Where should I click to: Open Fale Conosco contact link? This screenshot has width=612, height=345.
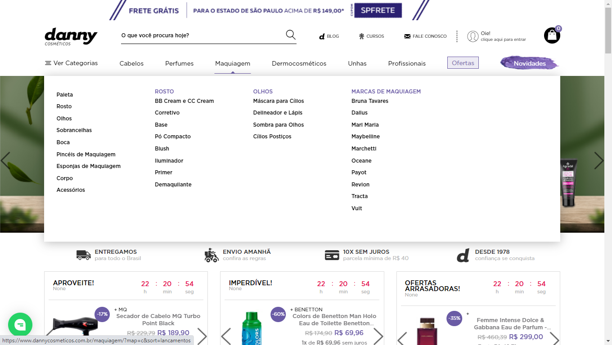425,36
